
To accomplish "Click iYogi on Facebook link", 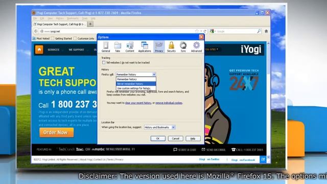I will pyautogui.click(x=243, y=160).
